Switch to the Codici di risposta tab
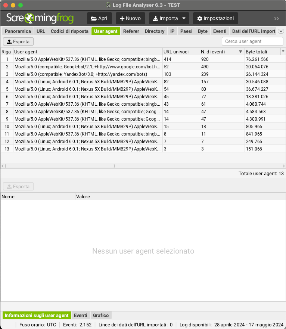Image resolution: width=286 pixels, height=329 pixels. click(x=69, y=31)
